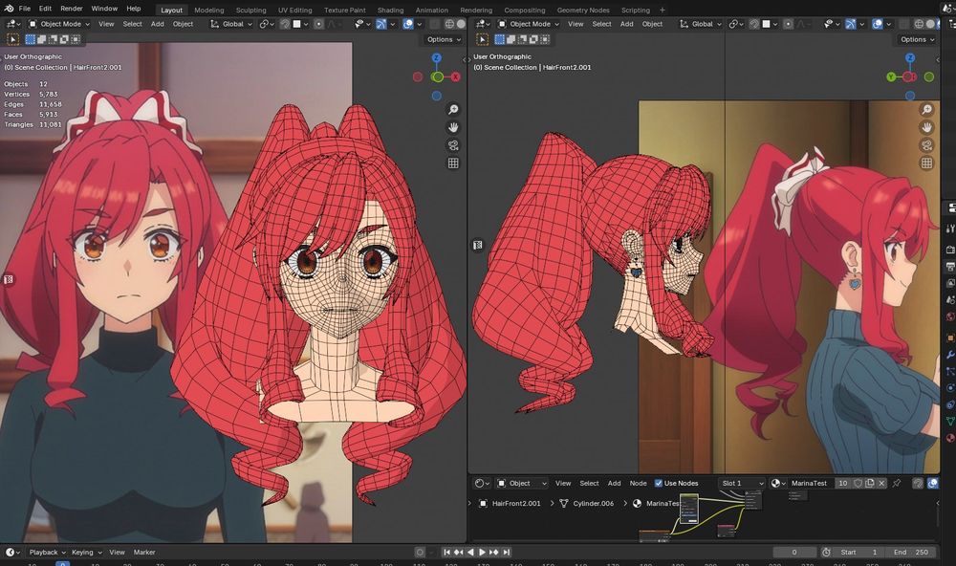Image resolution: width=956 pixels, height=566 pixels.
Task: Toggle camera view in left viewport
Action: [453, 145]
